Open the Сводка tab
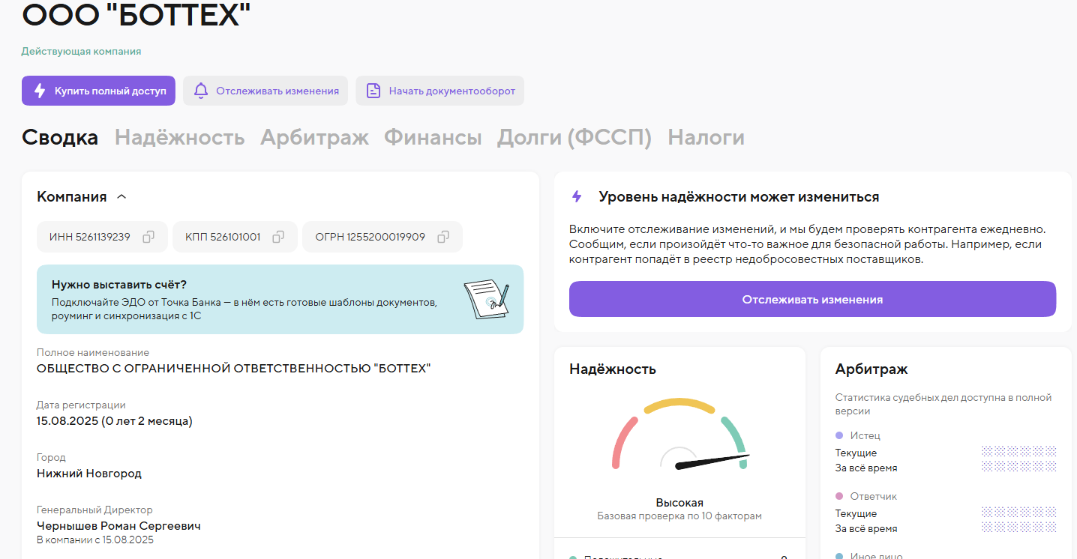 click(60, 138)
